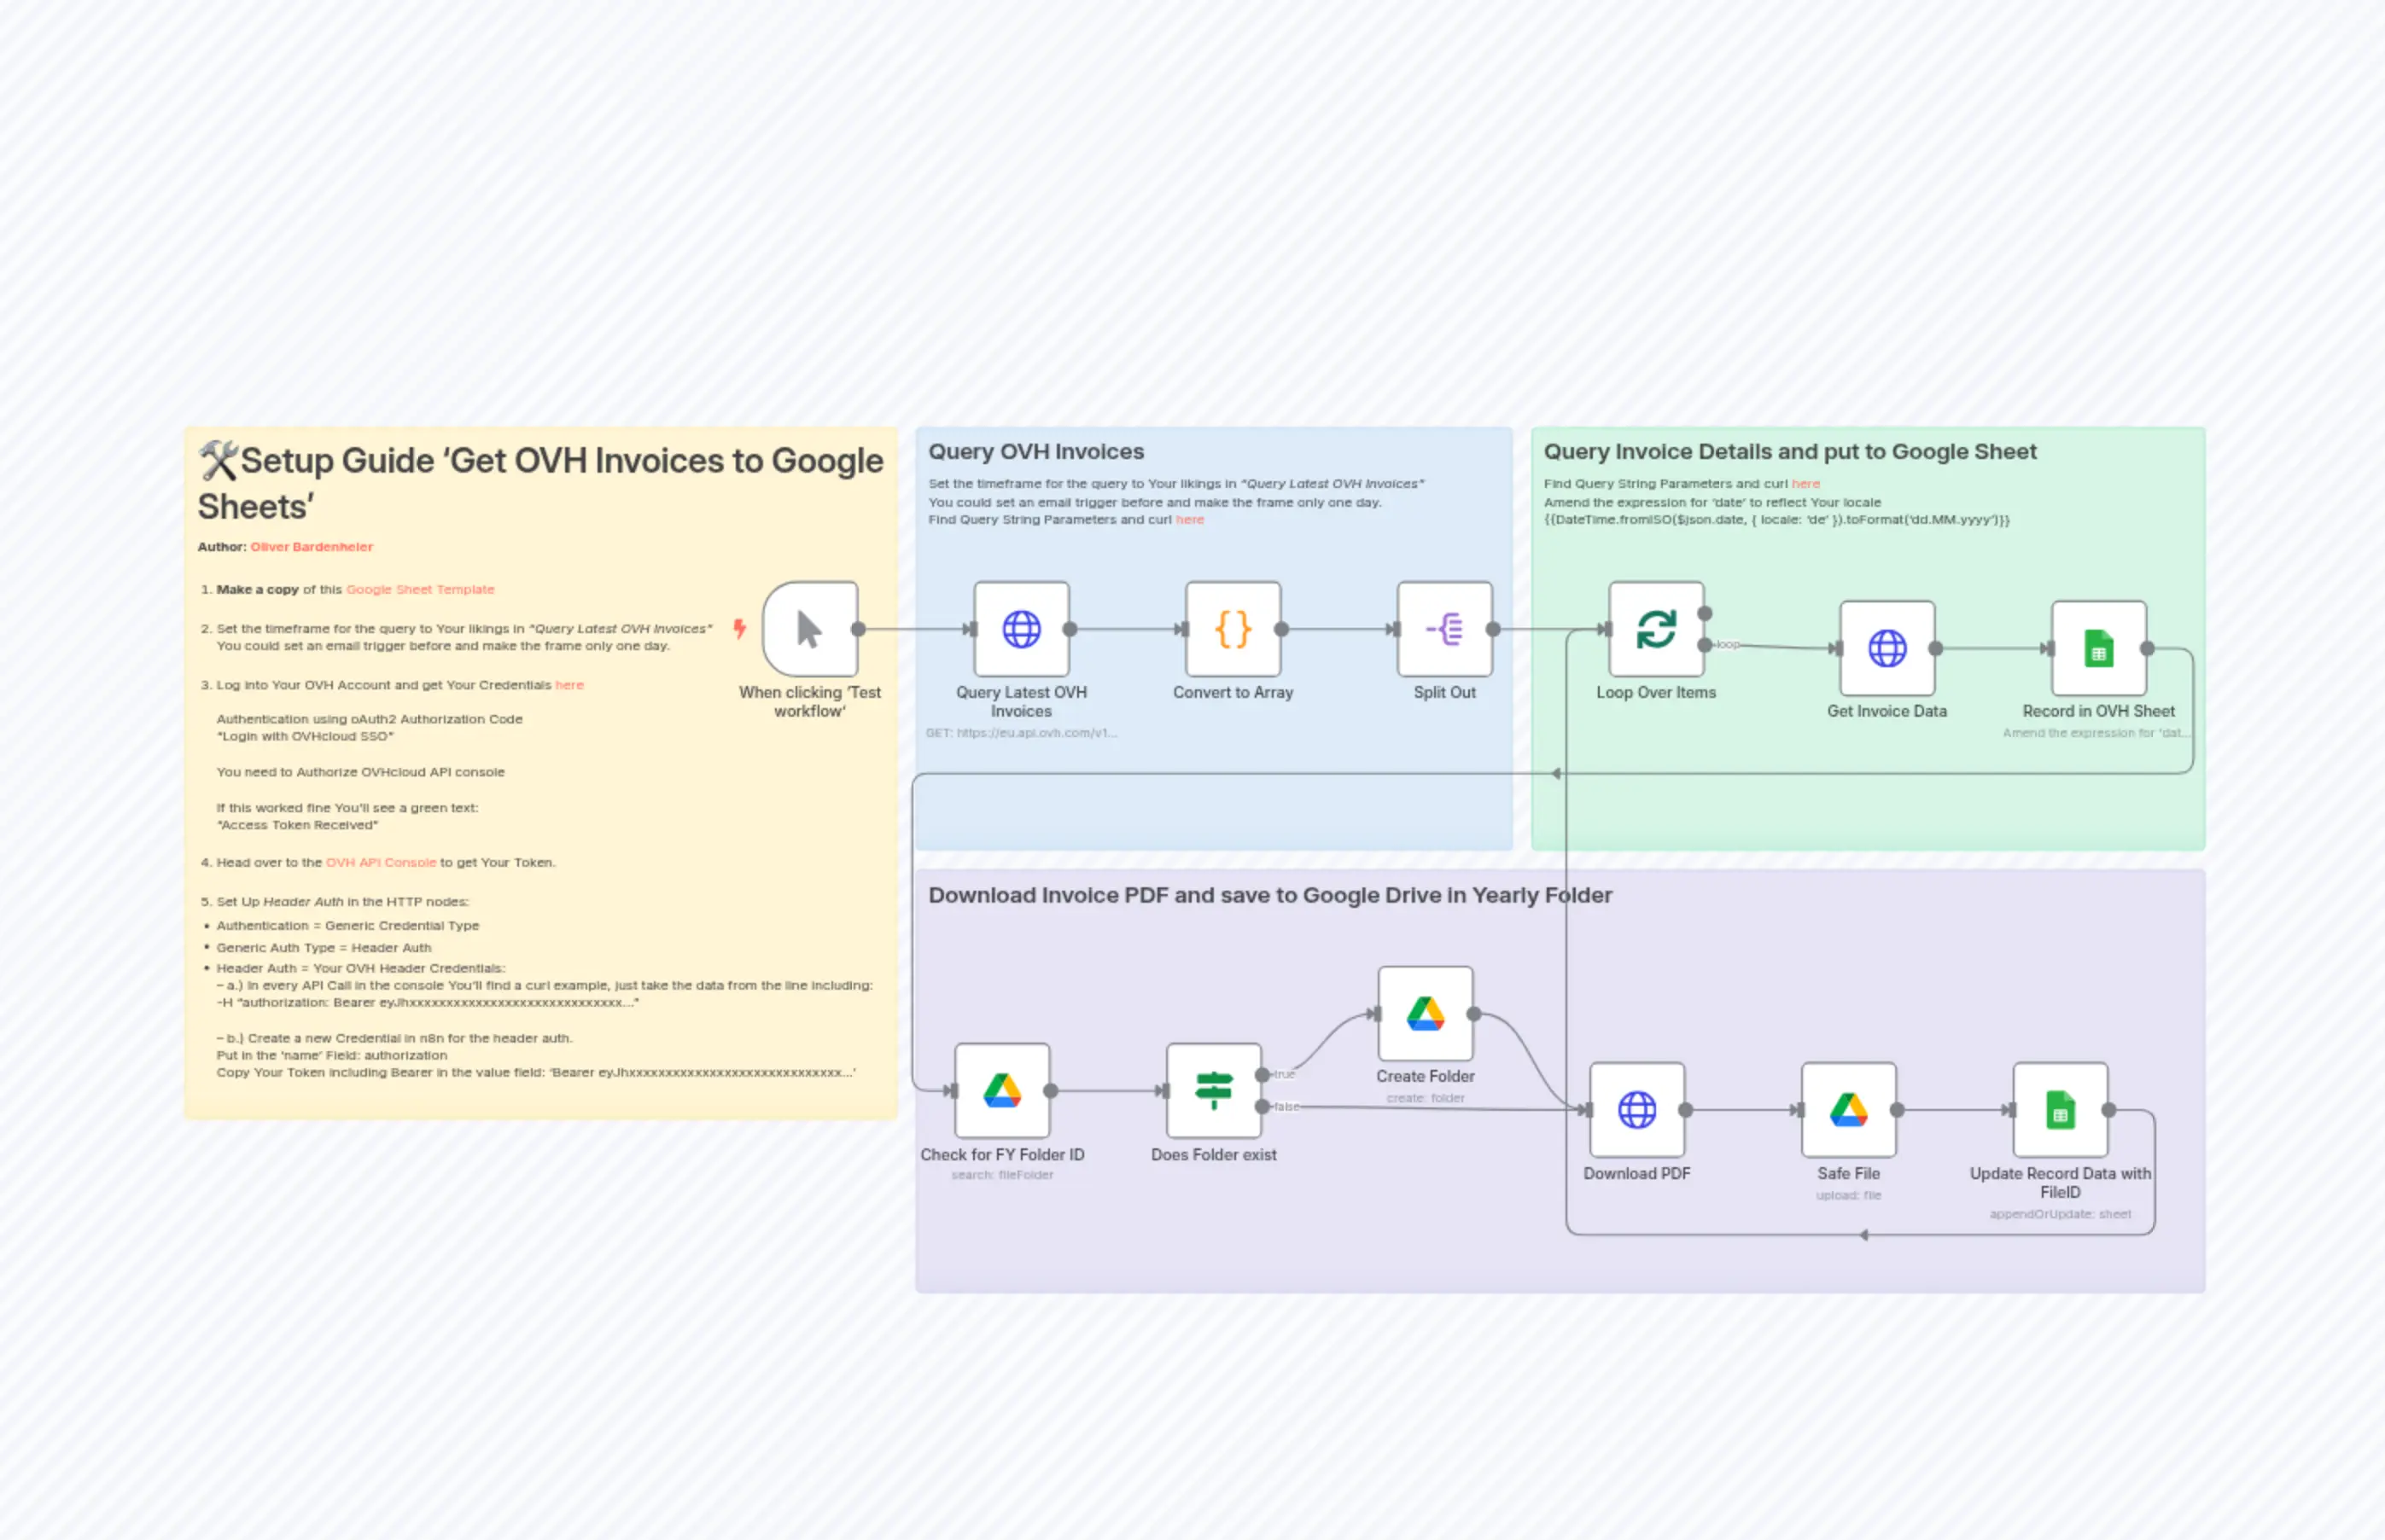The width and height of the screenshot is (2385, 1540).
Task: Click the 'When clicking Test workflow' trigger node
Action: click(809, 630)
